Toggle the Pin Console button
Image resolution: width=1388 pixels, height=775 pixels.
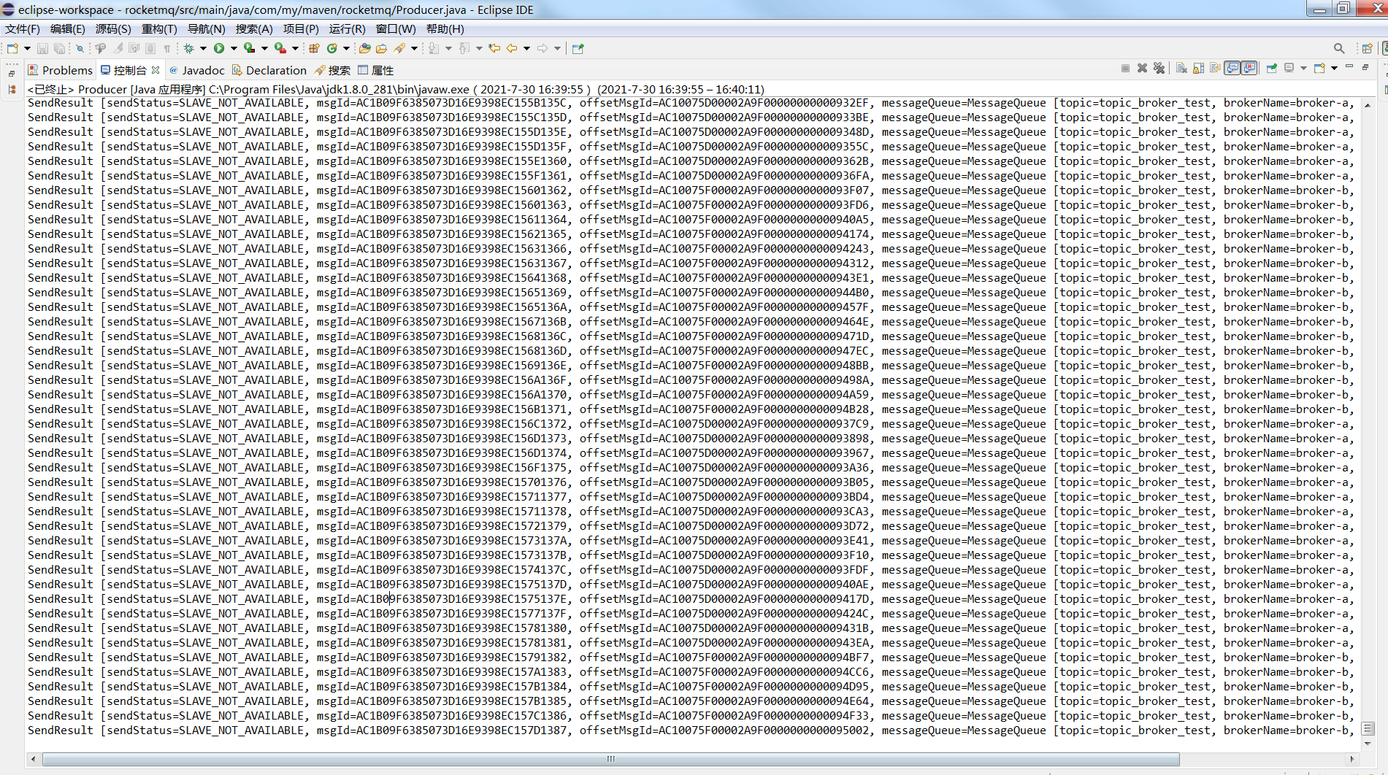click(1272, 68)
